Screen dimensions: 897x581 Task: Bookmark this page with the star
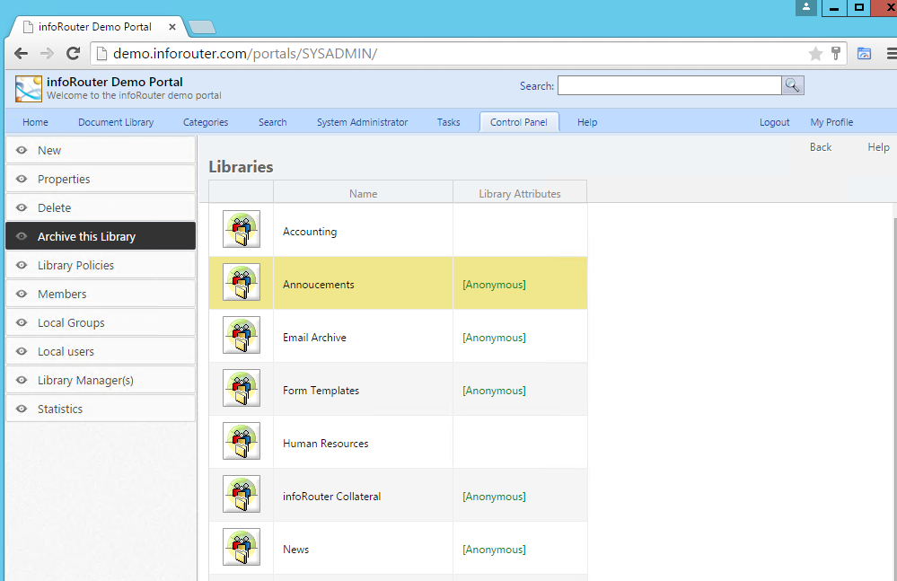(815, 54)
